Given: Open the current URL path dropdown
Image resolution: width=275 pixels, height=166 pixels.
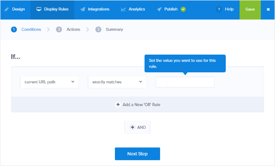Looking at the screenshot, I should click(50, 82).
